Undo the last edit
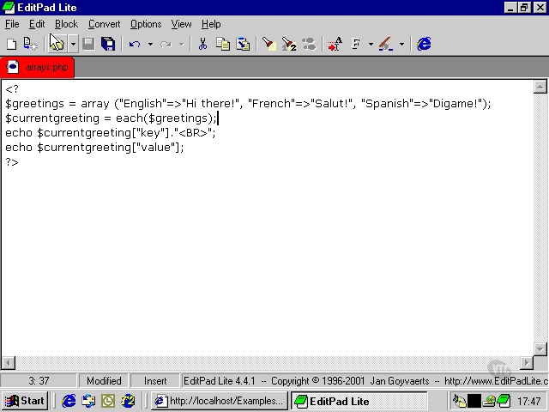Image resolution: width=549 pixels, height=412 pixels. coord(135,44)
